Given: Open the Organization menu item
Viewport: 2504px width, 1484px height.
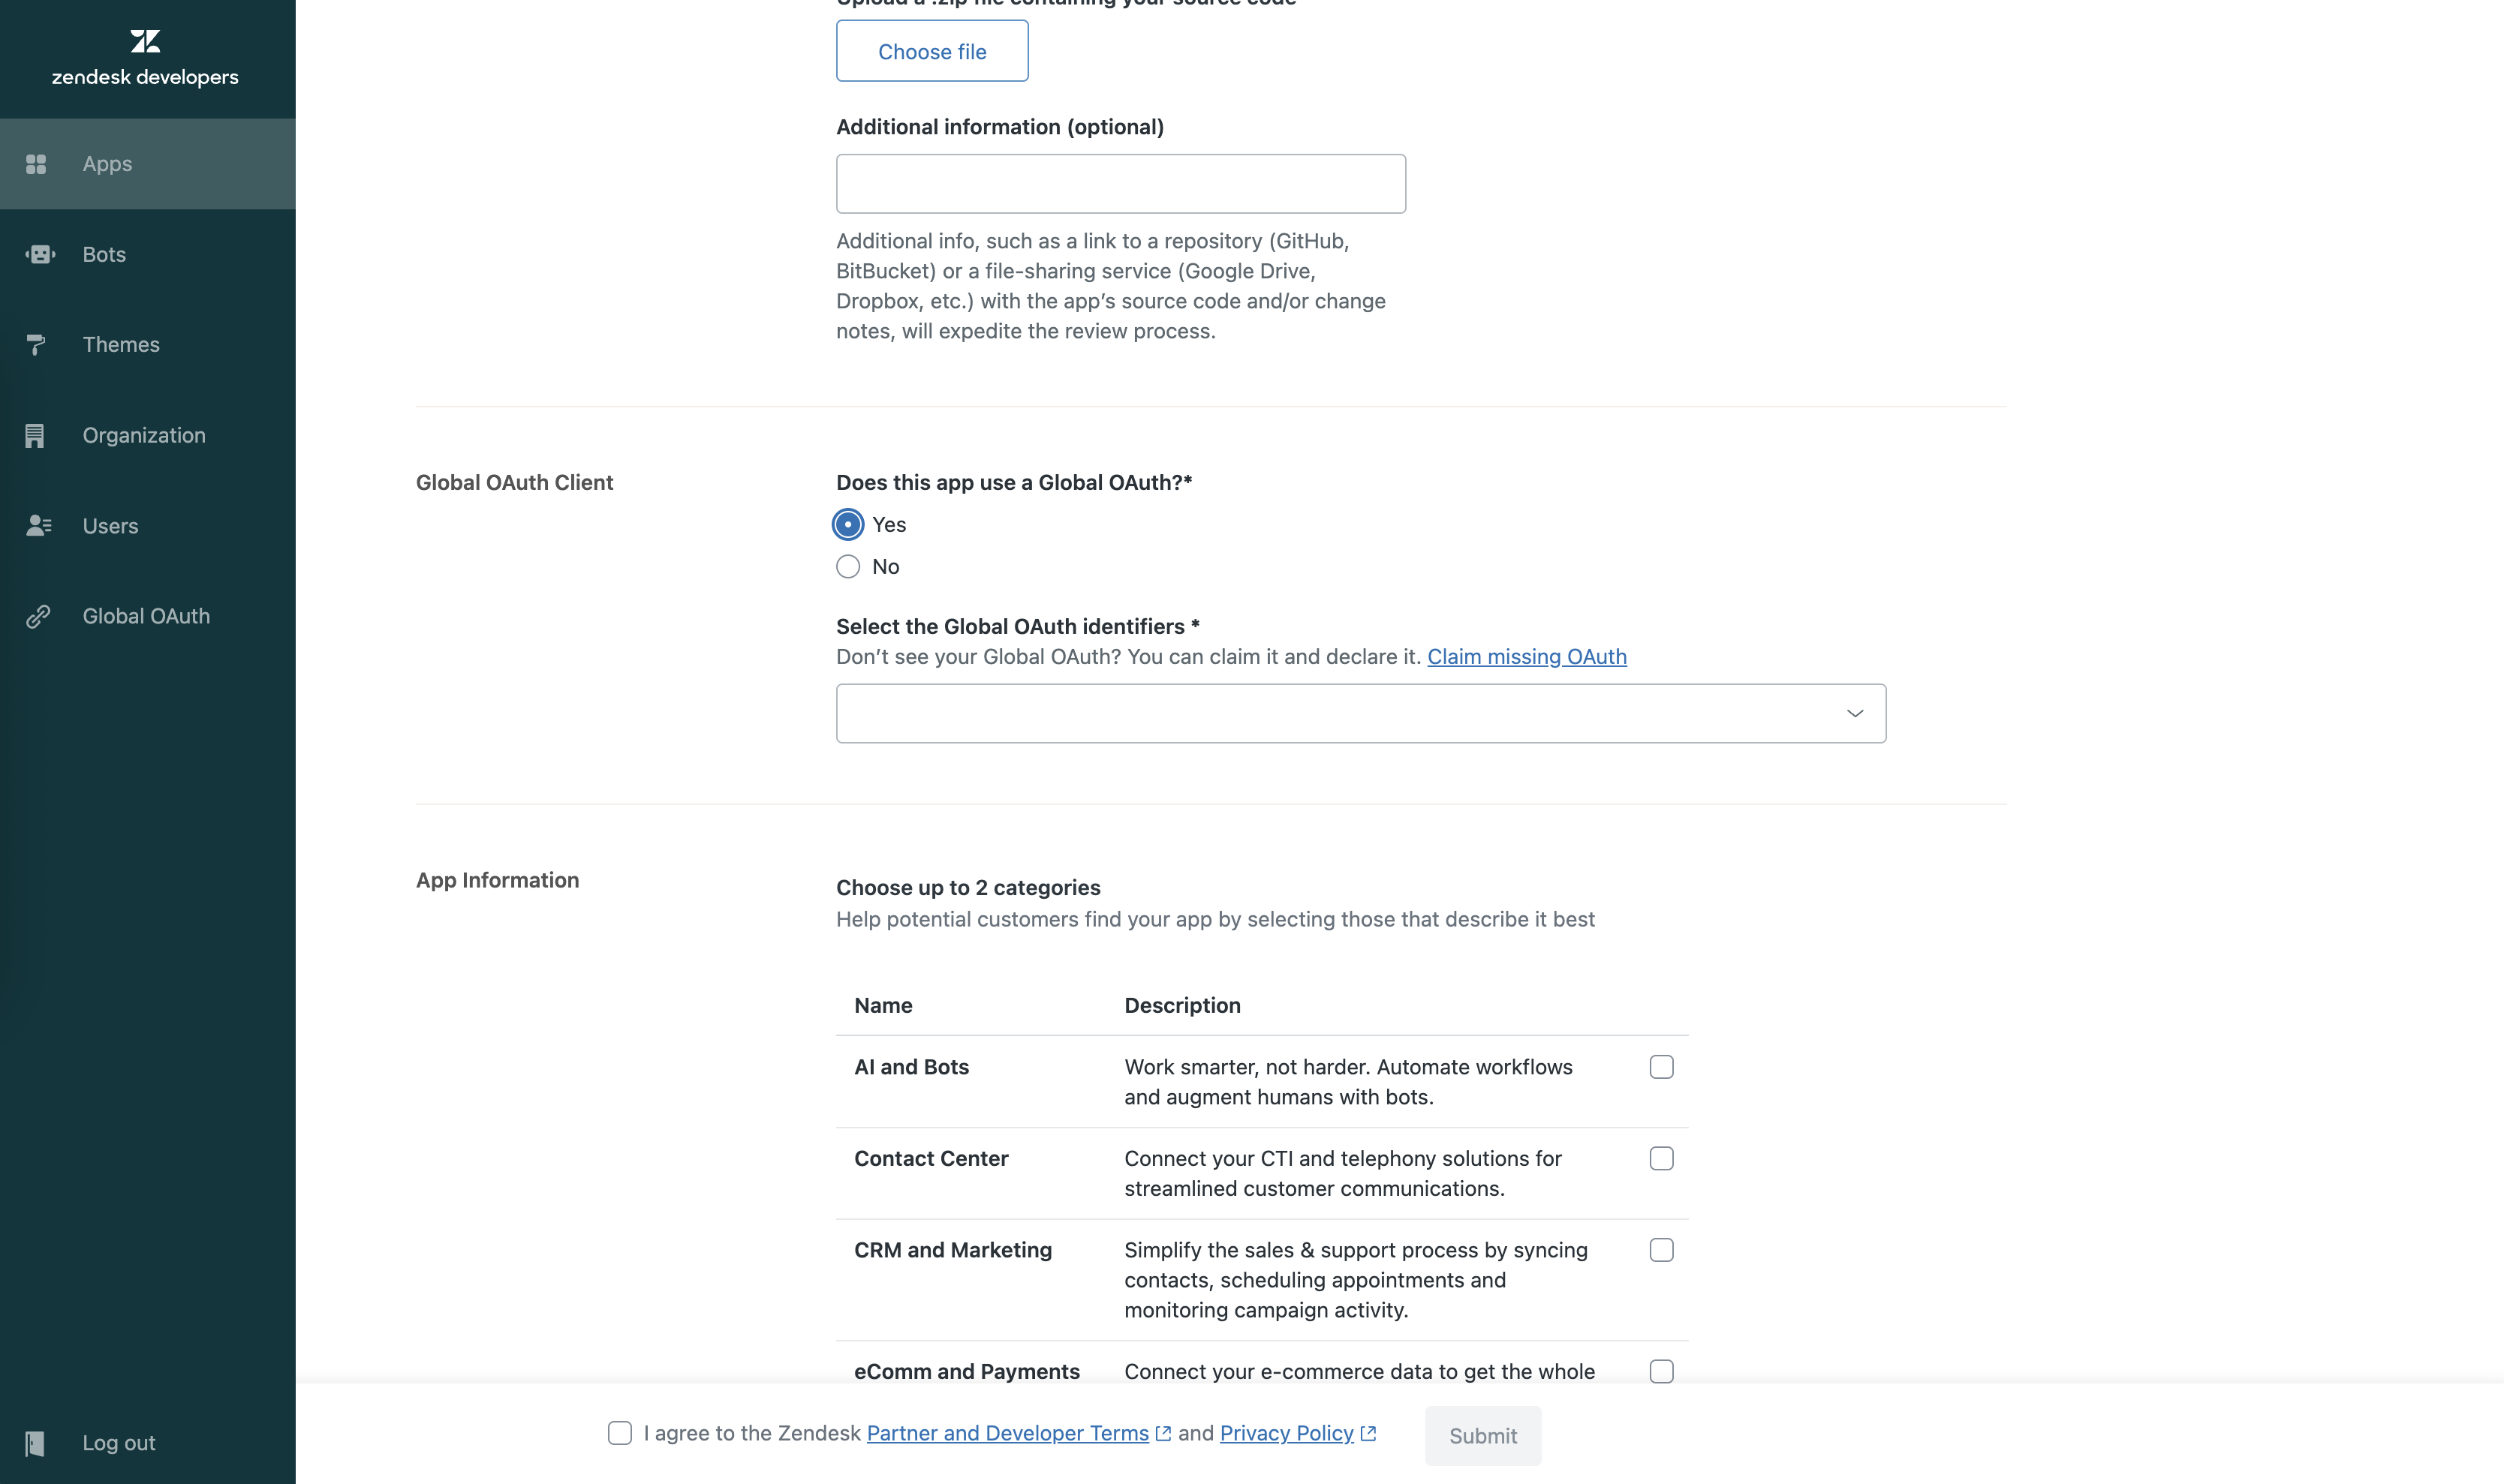Looking at the screenshot, I should pyautogui.click(x=144, y=436).
